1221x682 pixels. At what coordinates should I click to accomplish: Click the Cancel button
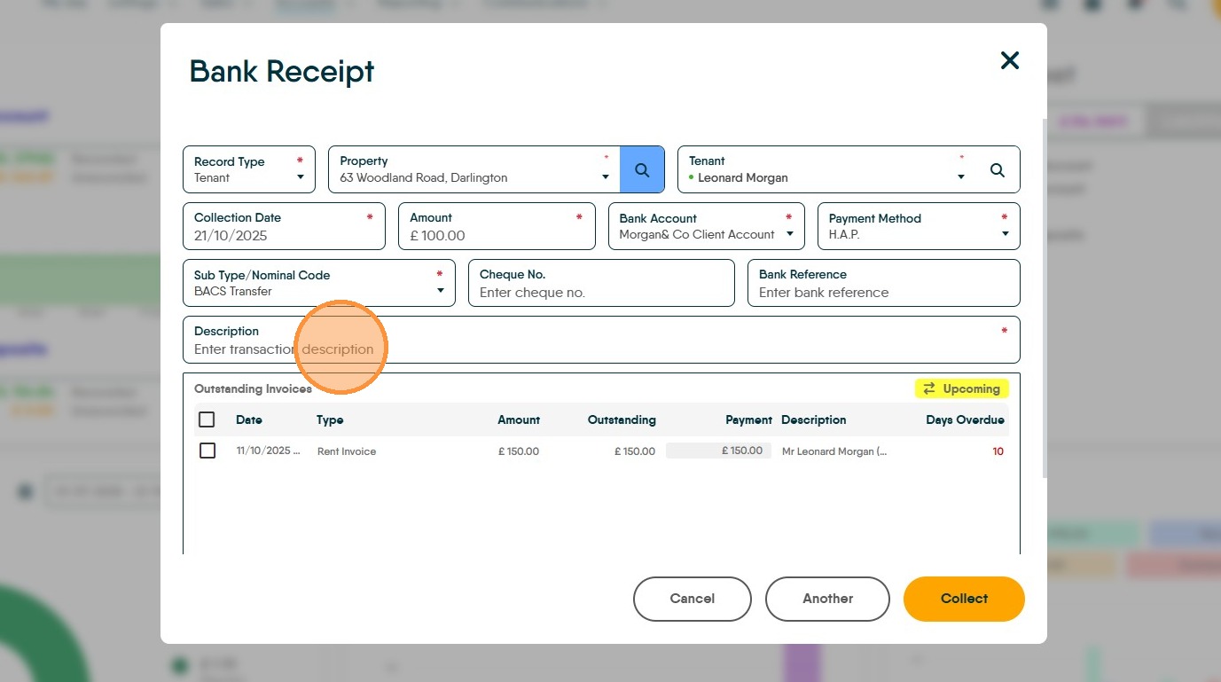693,599
